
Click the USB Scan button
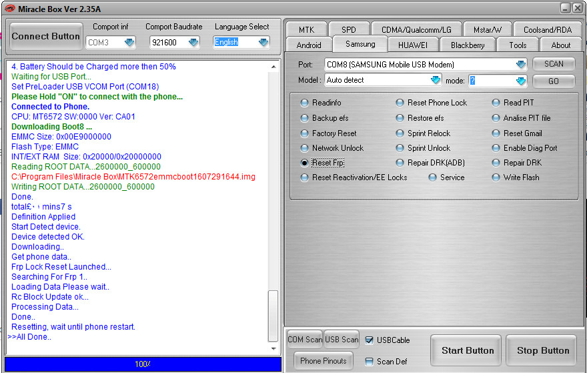(x=342, y=339)
